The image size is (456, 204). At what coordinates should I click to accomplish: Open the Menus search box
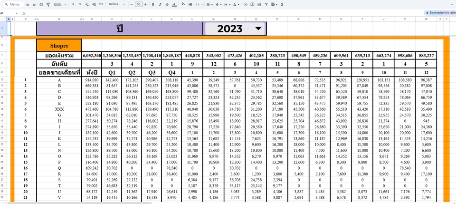point(12,4)
